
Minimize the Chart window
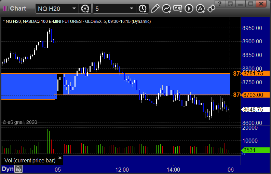point(240,3)
